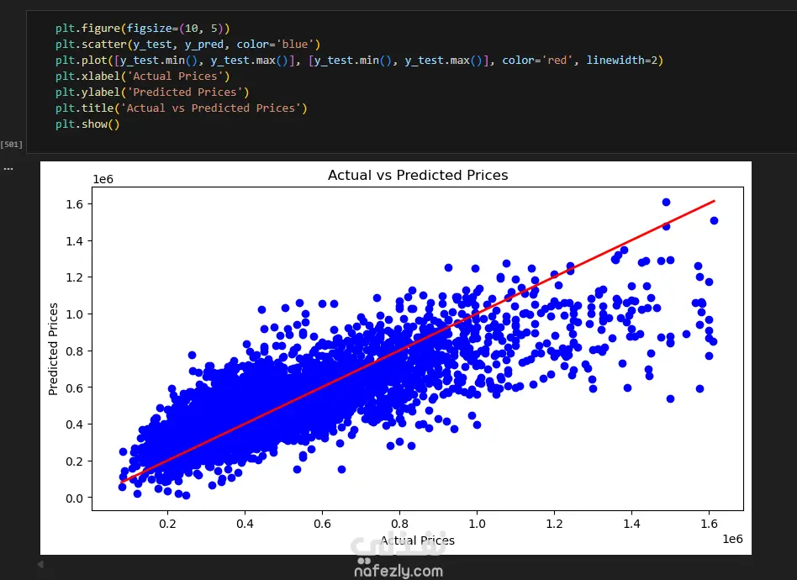
Task: Click the 1.0 tick label on the x-axis
Action: 477,524
